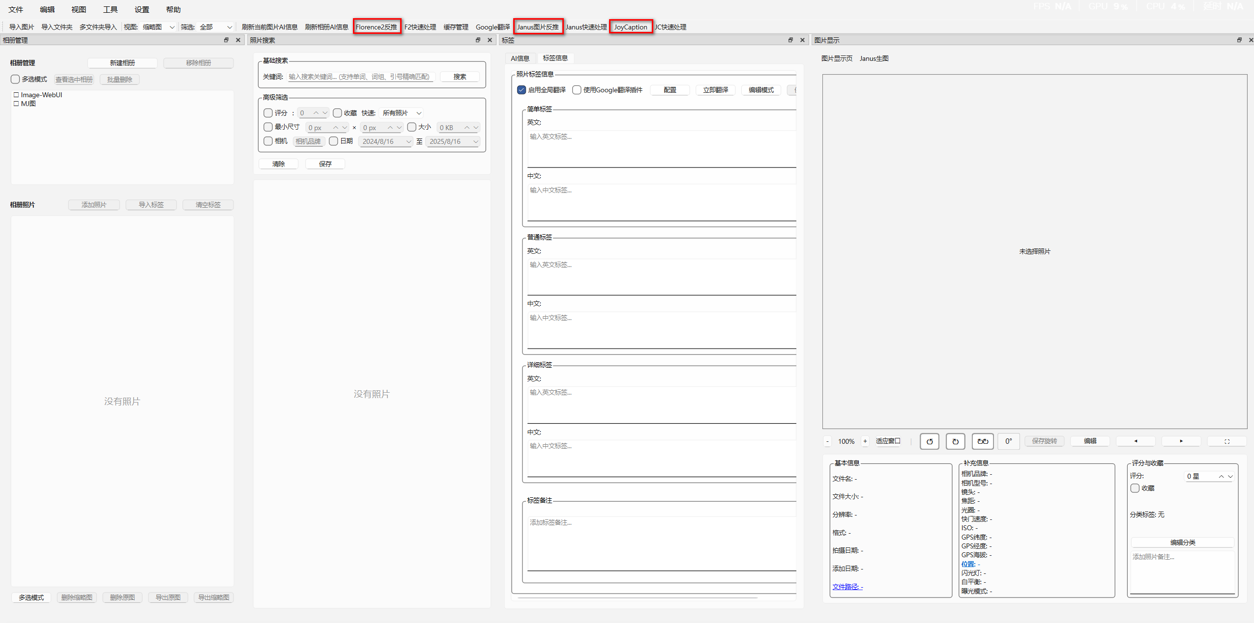The image size is (1254, 623).
Task: Open the 快速 所有照片 dropdown
Action: point(402,113)
